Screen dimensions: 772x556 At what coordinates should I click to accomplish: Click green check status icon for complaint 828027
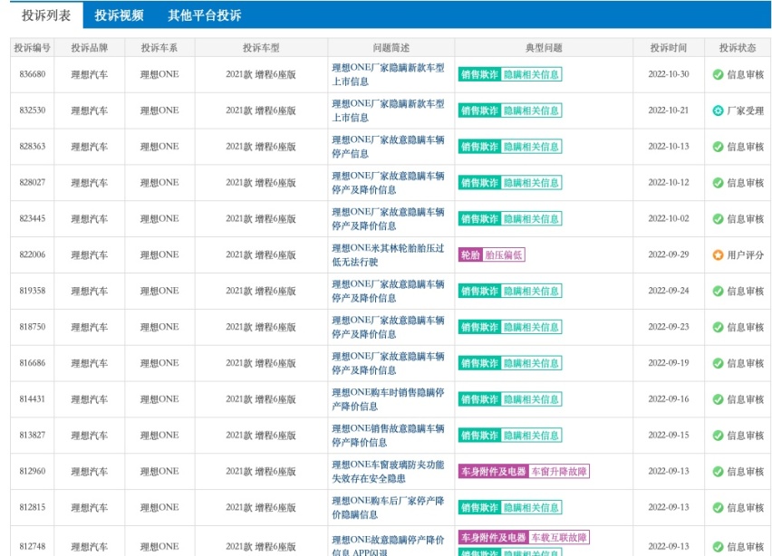(x=718, y=183)
